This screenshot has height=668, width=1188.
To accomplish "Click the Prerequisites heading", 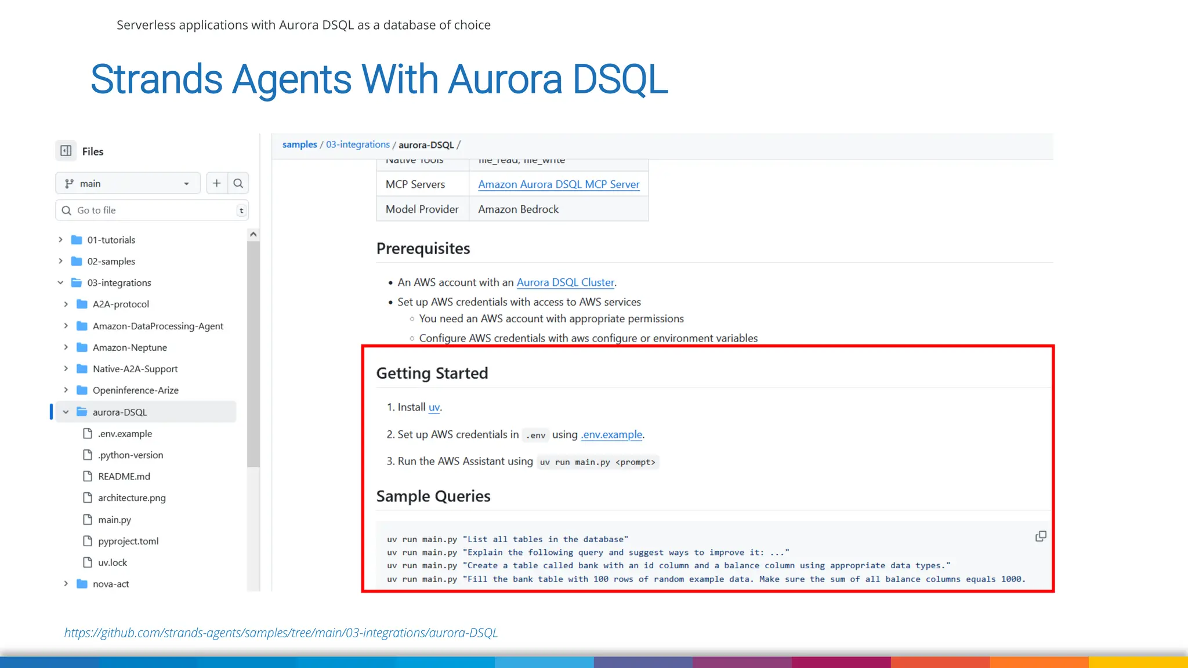I will 423,248.
